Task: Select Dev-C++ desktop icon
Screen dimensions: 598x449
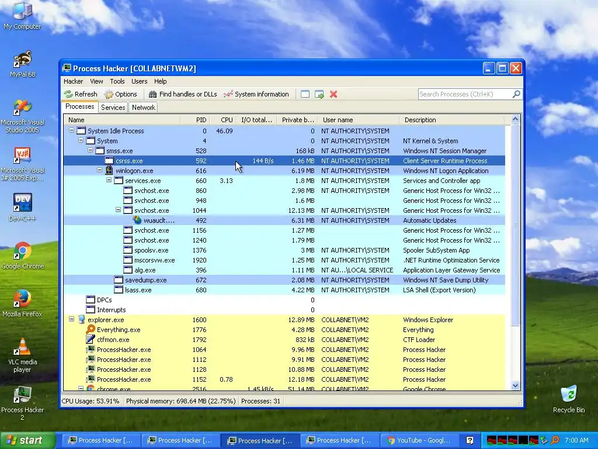Action: 22,208
